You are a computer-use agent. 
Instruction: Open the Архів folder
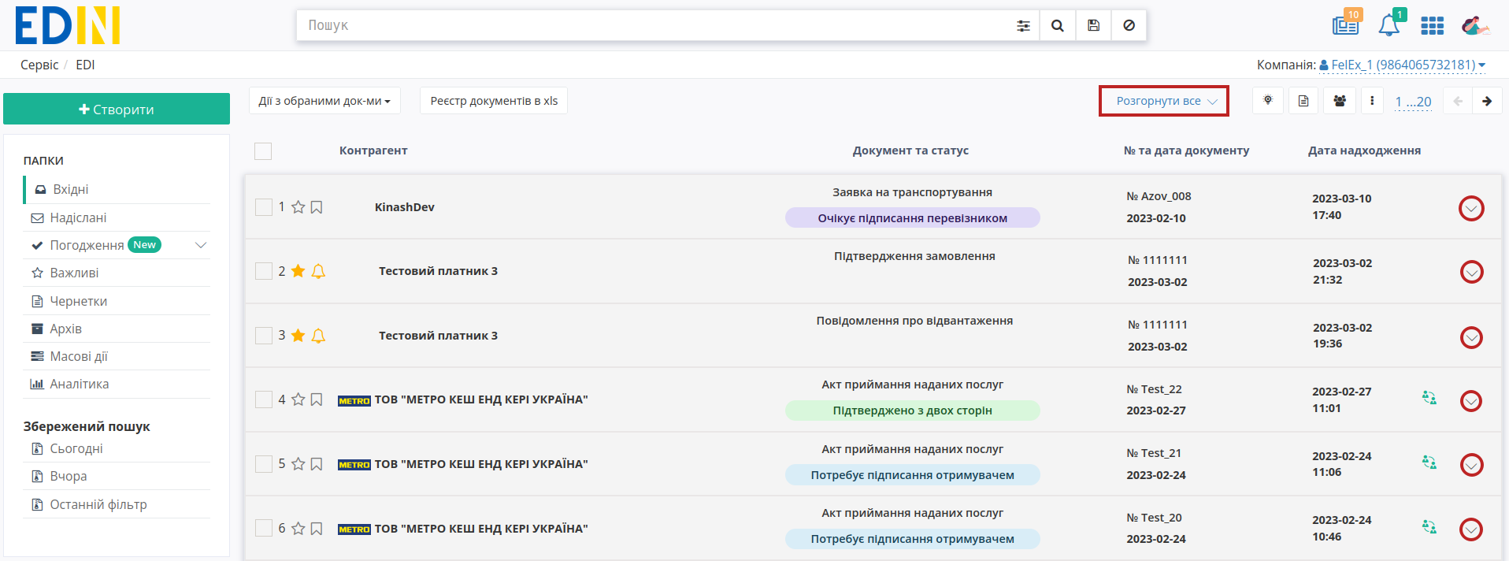pos(117,329)
